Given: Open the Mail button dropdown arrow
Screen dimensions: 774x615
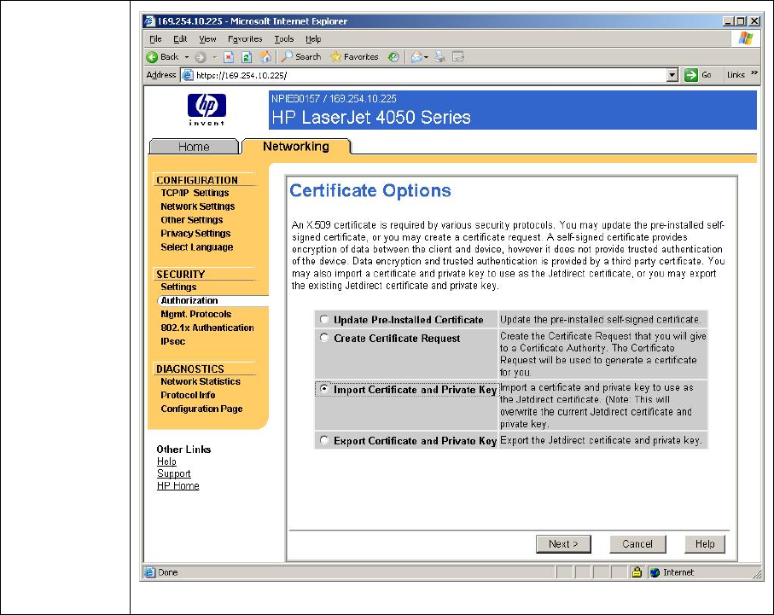Looking at the screenshot, I should [426, 57].
